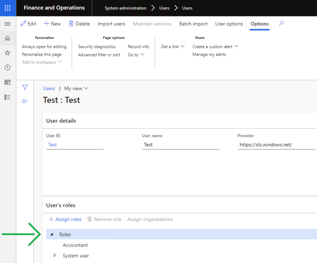This screenshot has height=263, width=317.
Task: Open Security diagnostics
Action: point(97,47)
